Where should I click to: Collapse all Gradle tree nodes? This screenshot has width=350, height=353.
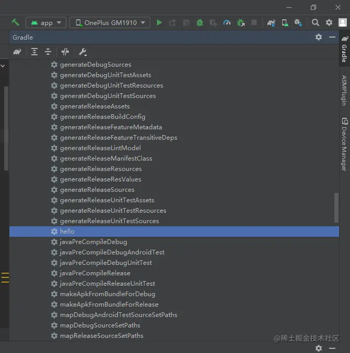pyautogui.click(x=48, y=52)
